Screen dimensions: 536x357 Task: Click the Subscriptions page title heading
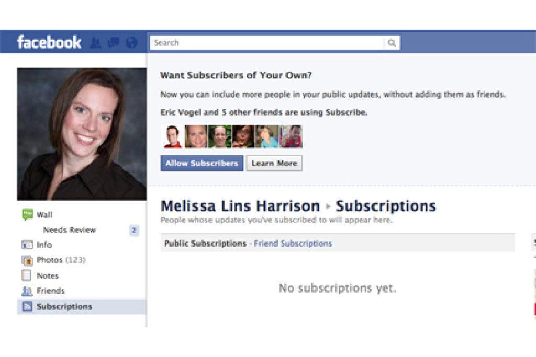pos(386,206)
